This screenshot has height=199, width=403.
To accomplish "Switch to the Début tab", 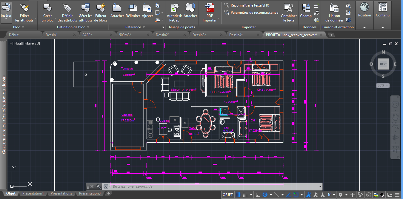I will pos(14,35).
